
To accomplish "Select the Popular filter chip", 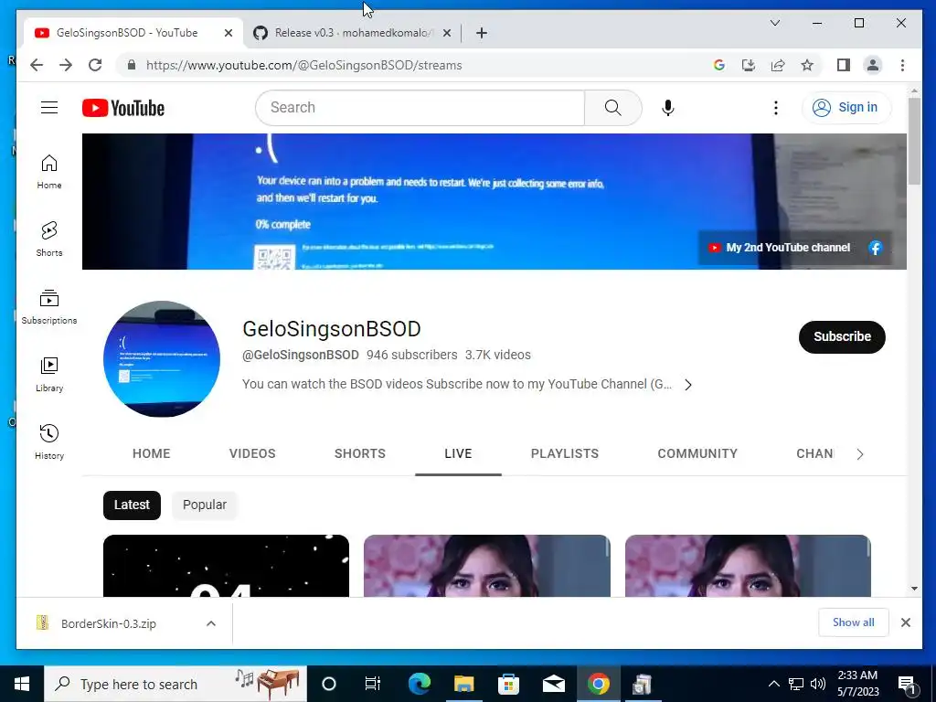I will click(205, 505).
